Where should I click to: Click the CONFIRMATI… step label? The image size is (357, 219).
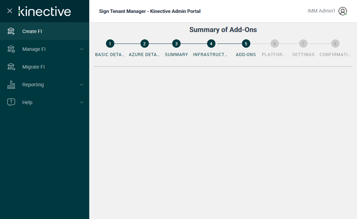coord(335,55)
